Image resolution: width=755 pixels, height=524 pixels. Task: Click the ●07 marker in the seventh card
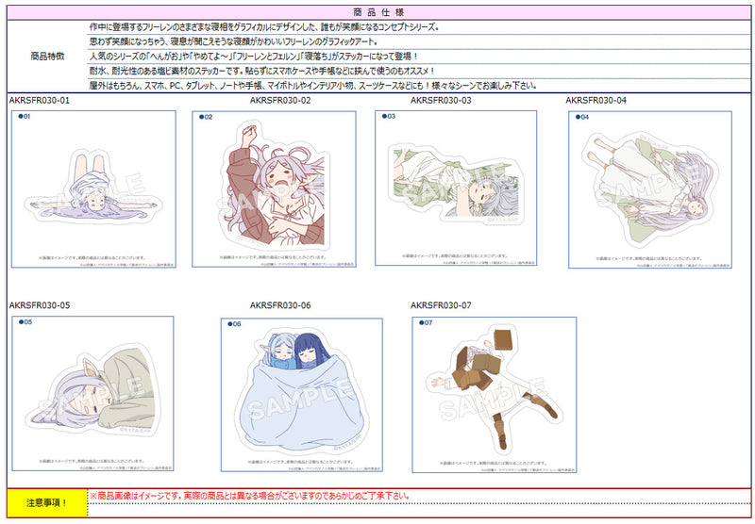pyautogui.click(x=426, y=322)
